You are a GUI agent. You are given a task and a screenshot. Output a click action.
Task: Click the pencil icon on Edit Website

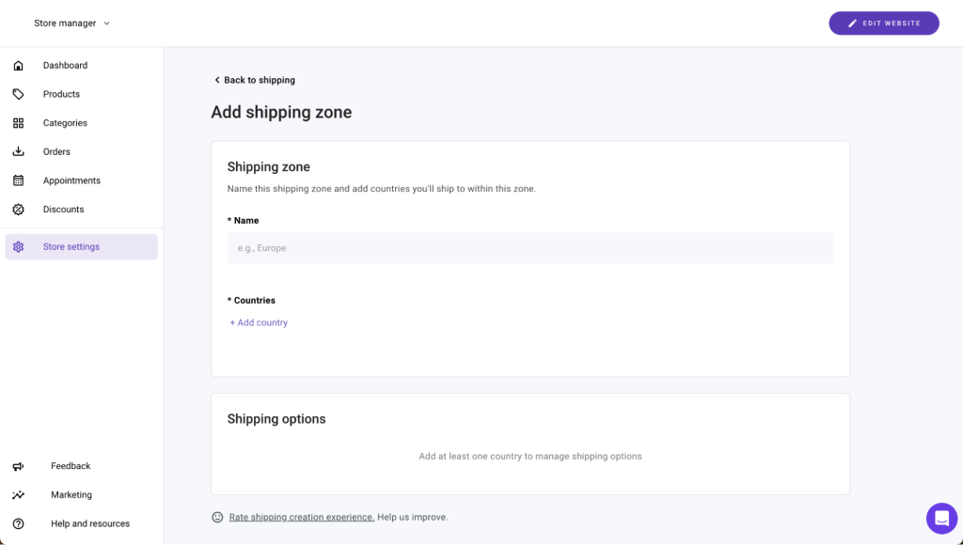tap(851, 23)
